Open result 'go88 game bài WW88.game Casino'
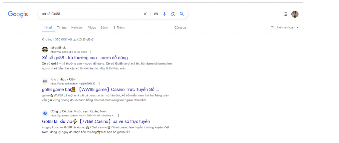Image resolution: width=339 pixels, height=143 pixels. point(101,89)
